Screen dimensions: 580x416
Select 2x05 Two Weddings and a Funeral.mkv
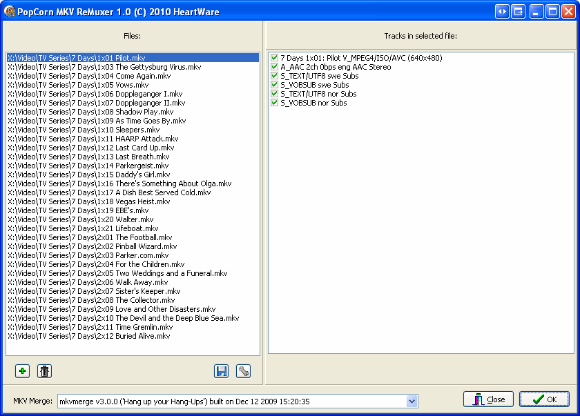117,273
